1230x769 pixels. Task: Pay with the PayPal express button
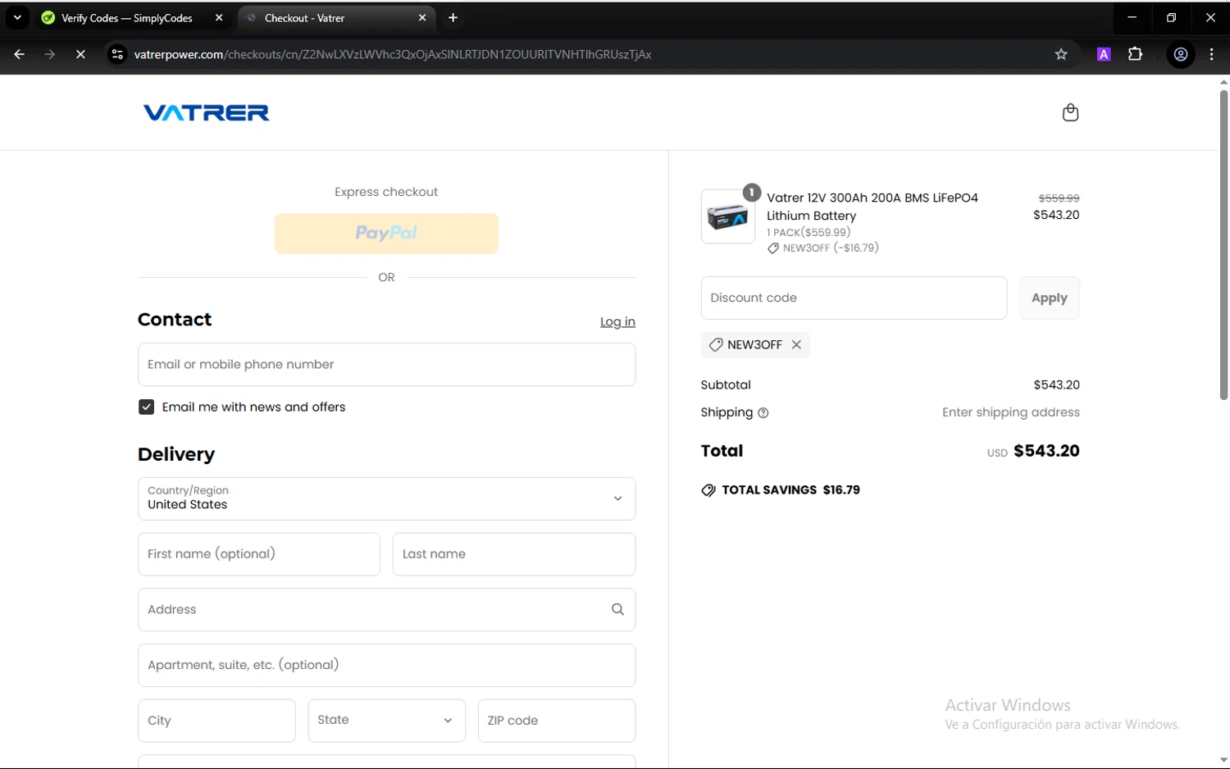[x=386, y=234]
